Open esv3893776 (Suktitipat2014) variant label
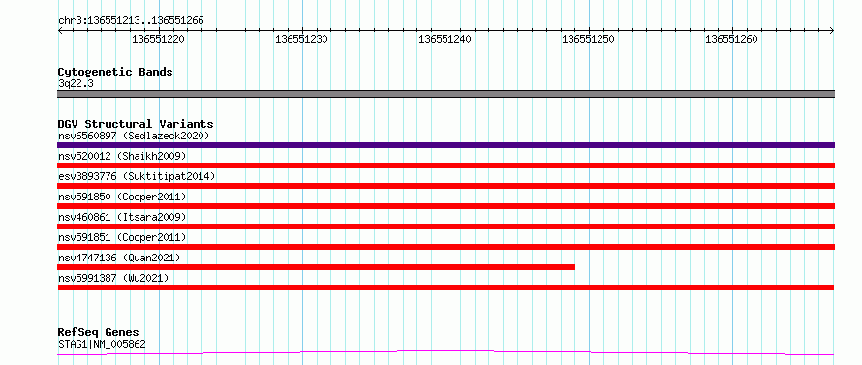Viewport: 862px width, 365px height. point(137,176)
